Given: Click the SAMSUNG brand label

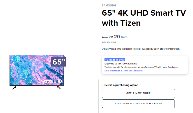Looking at the screenshot, I should pyautogui.click(x=109, y=5).
